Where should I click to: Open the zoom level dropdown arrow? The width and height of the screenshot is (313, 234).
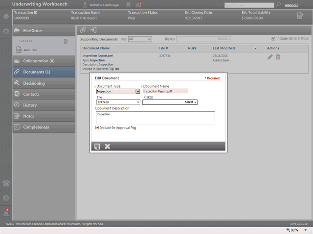point(305,230)
